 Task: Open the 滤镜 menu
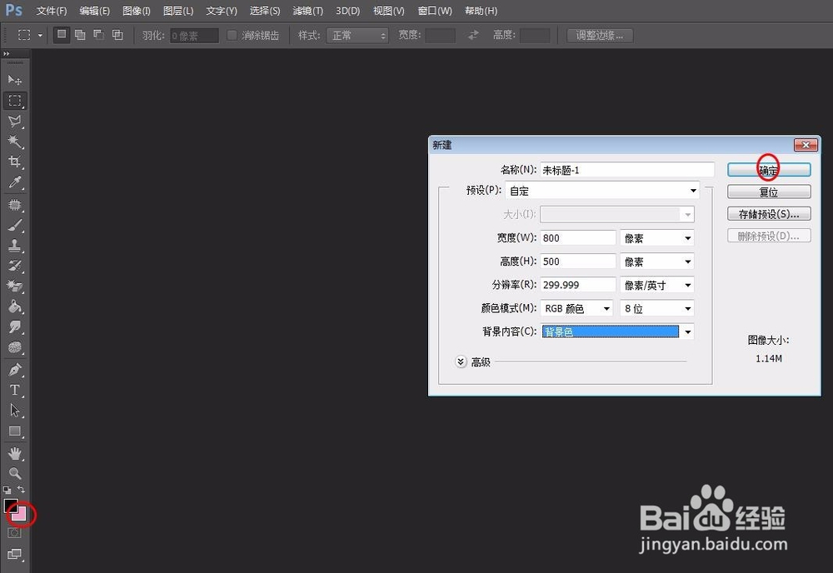(x=307, y=11)
